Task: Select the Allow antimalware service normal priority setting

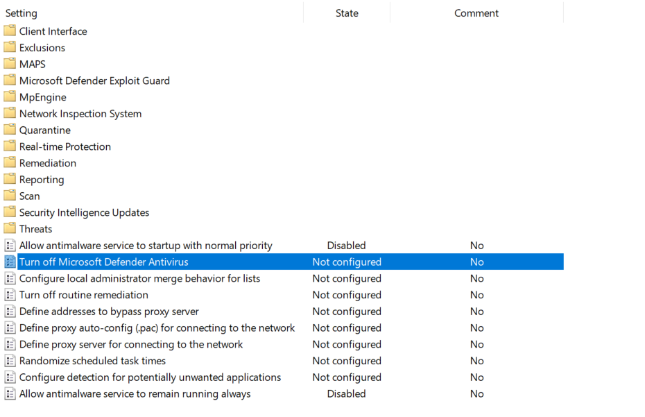Action: tap(146, 245)
